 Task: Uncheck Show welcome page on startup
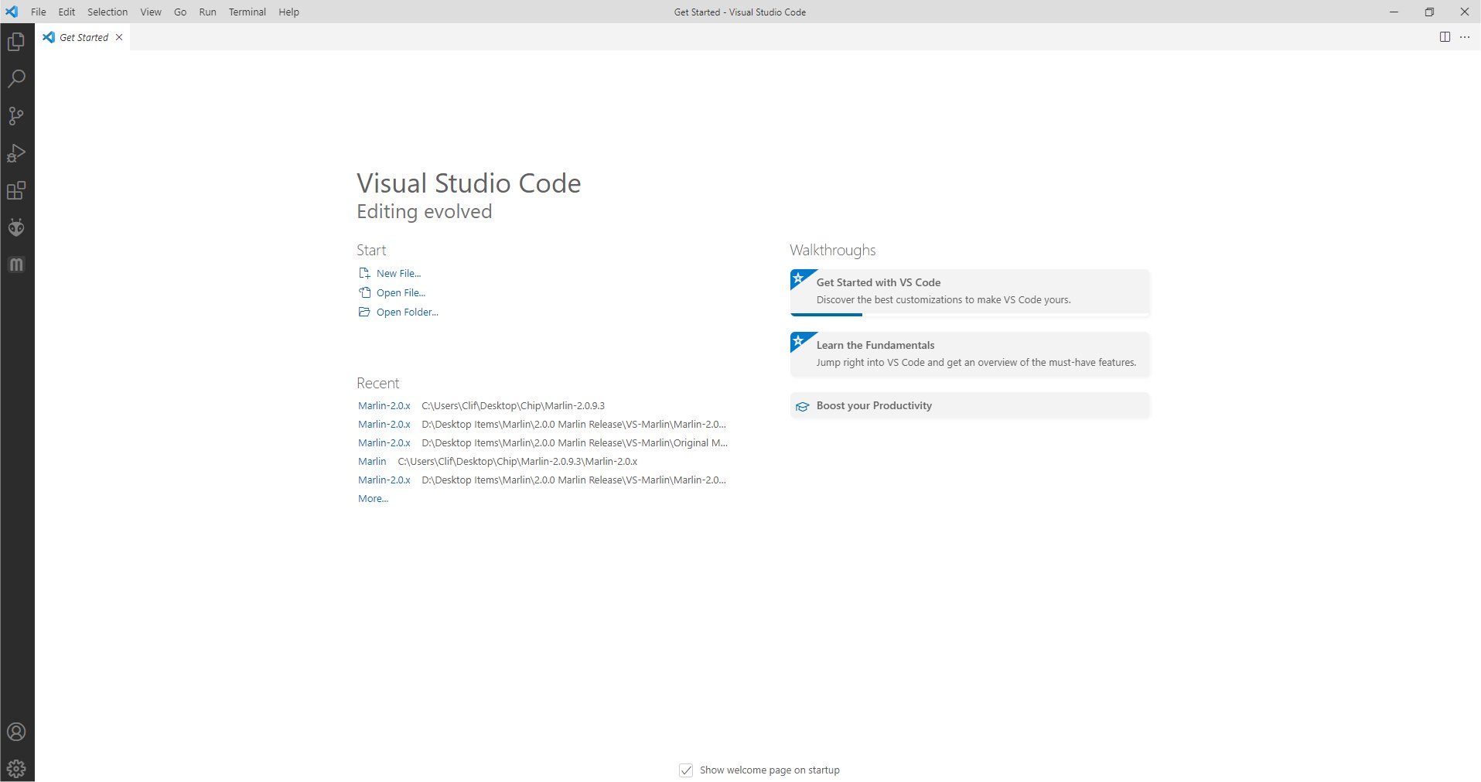point(686,770)
